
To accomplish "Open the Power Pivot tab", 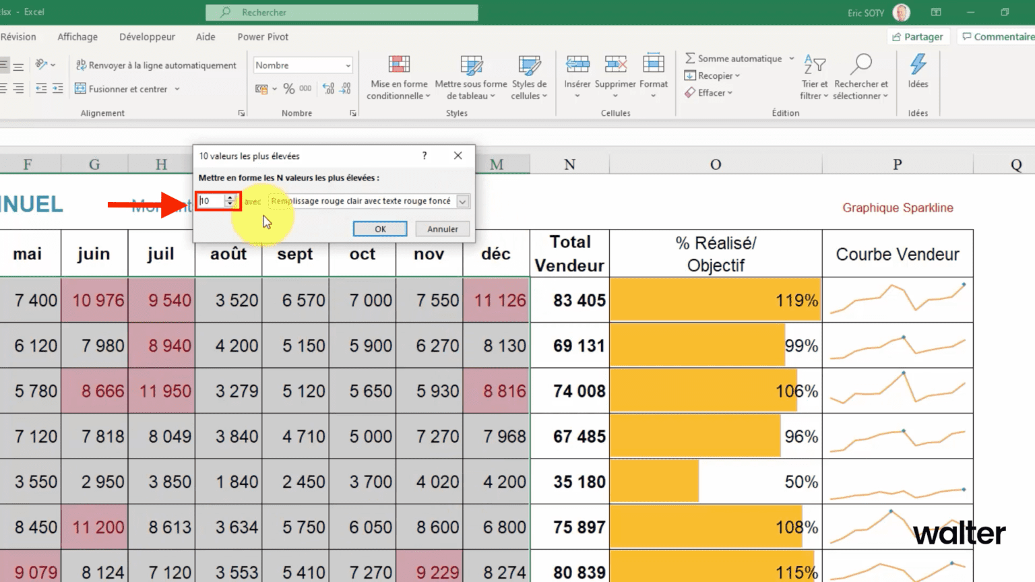I will [263, 37].
